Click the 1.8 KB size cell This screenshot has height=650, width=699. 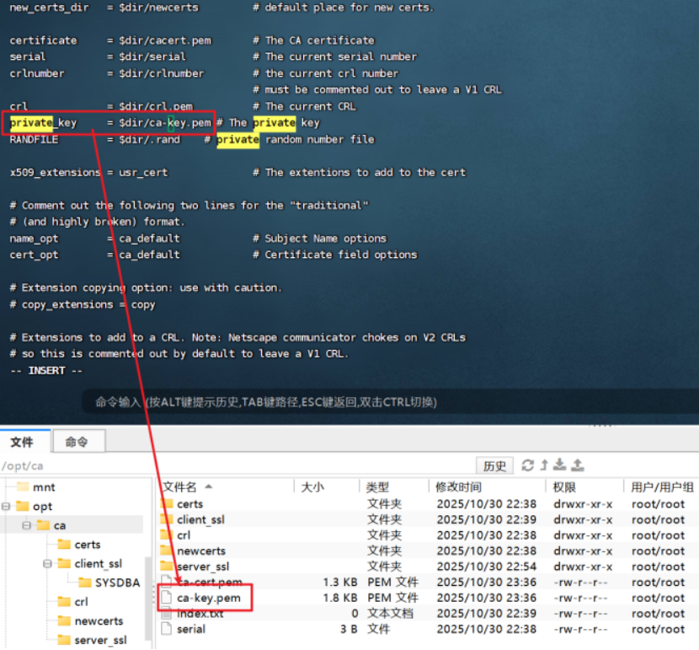point(340,598)
